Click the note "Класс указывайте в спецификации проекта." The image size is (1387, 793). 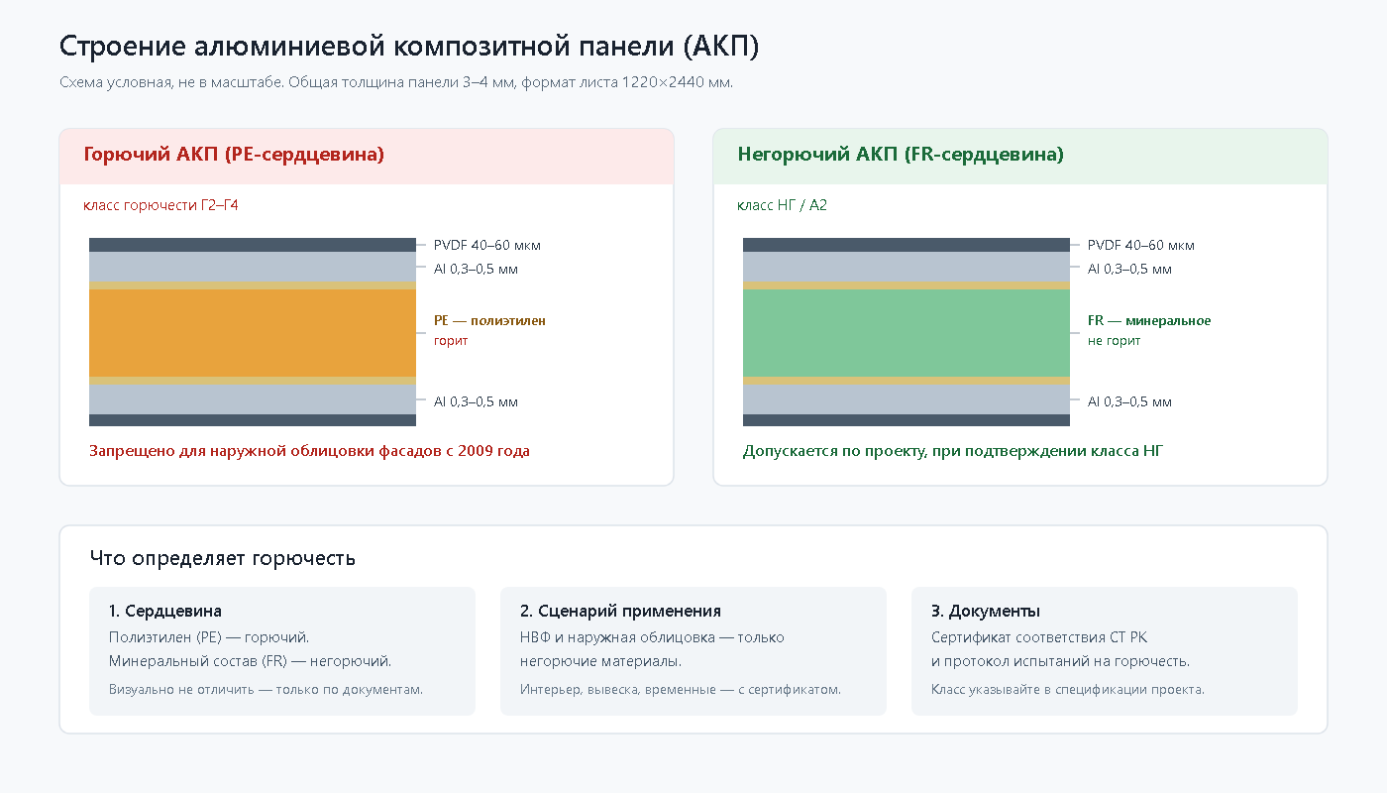[x=1068, y=689]
